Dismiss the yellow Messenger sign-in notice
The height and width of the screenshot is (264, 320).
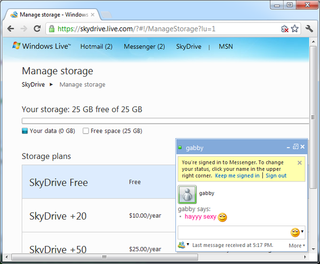(x=299, y=163)
